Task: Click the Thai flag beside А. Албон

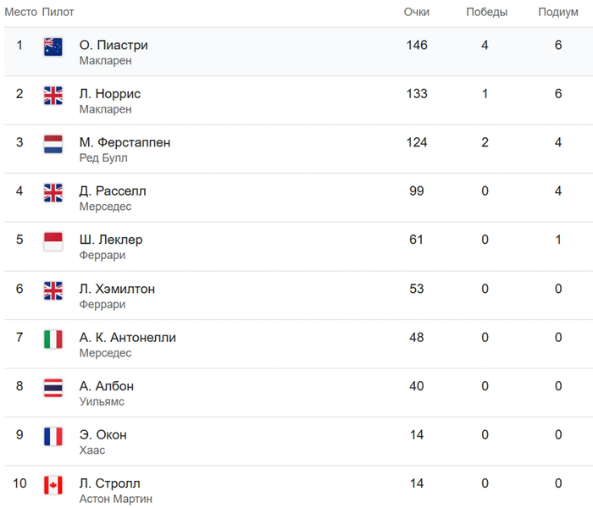Action: click(53, 388)
